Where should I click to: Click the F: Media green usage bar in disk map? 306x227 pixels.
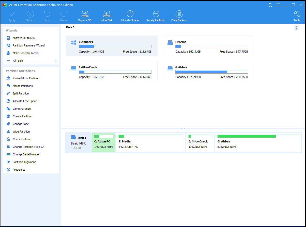[x=151, y=136]
